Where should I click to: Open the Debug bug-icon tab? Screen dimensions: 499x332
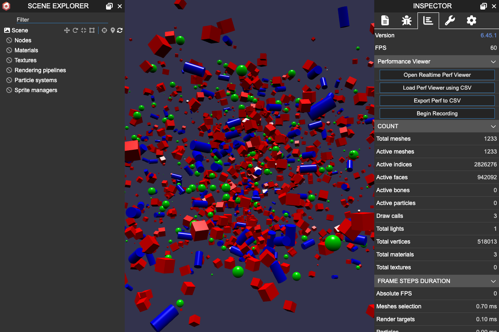(406, 20)
